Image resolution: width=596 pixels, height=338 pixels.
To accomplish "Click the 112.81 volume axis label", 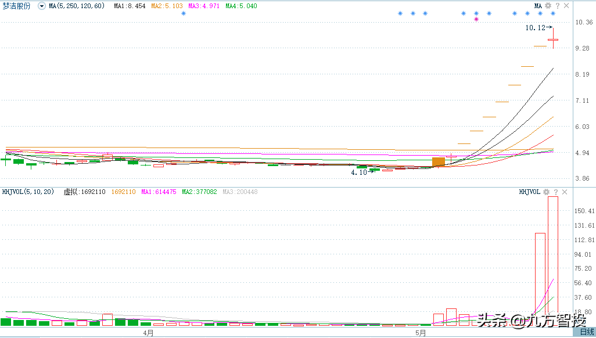I will 584,240.
